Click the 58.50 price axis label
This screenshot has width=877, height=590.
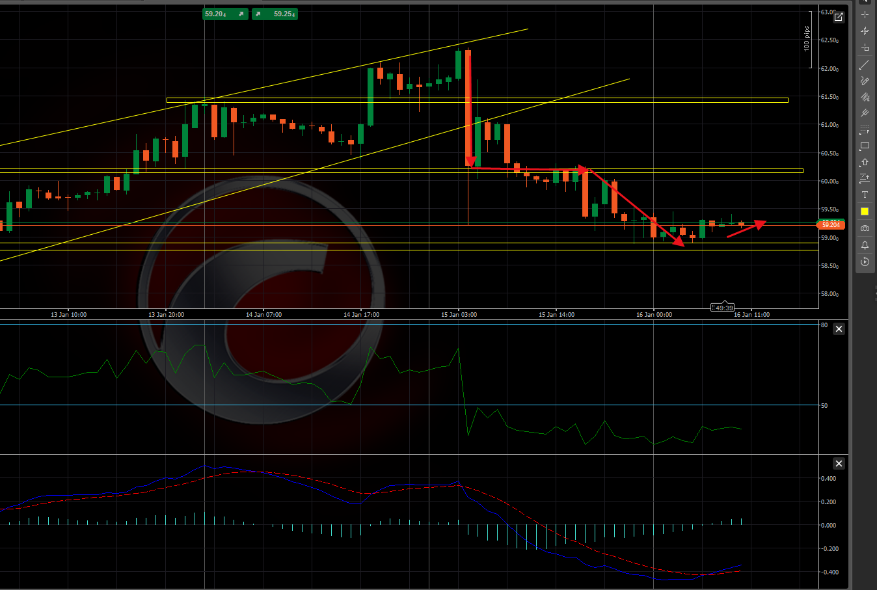pos(829,266)
